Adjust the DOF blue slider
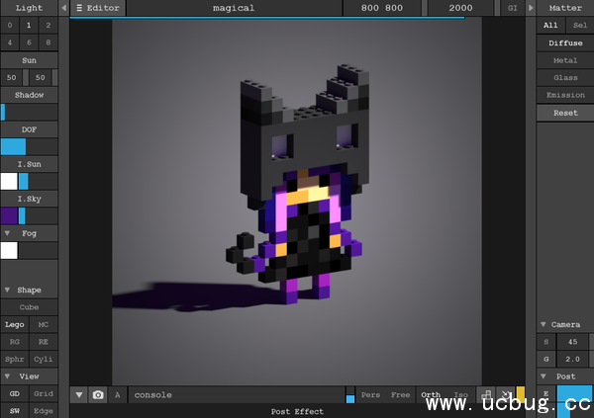The image size is (594, 418). tap(29, 147)
